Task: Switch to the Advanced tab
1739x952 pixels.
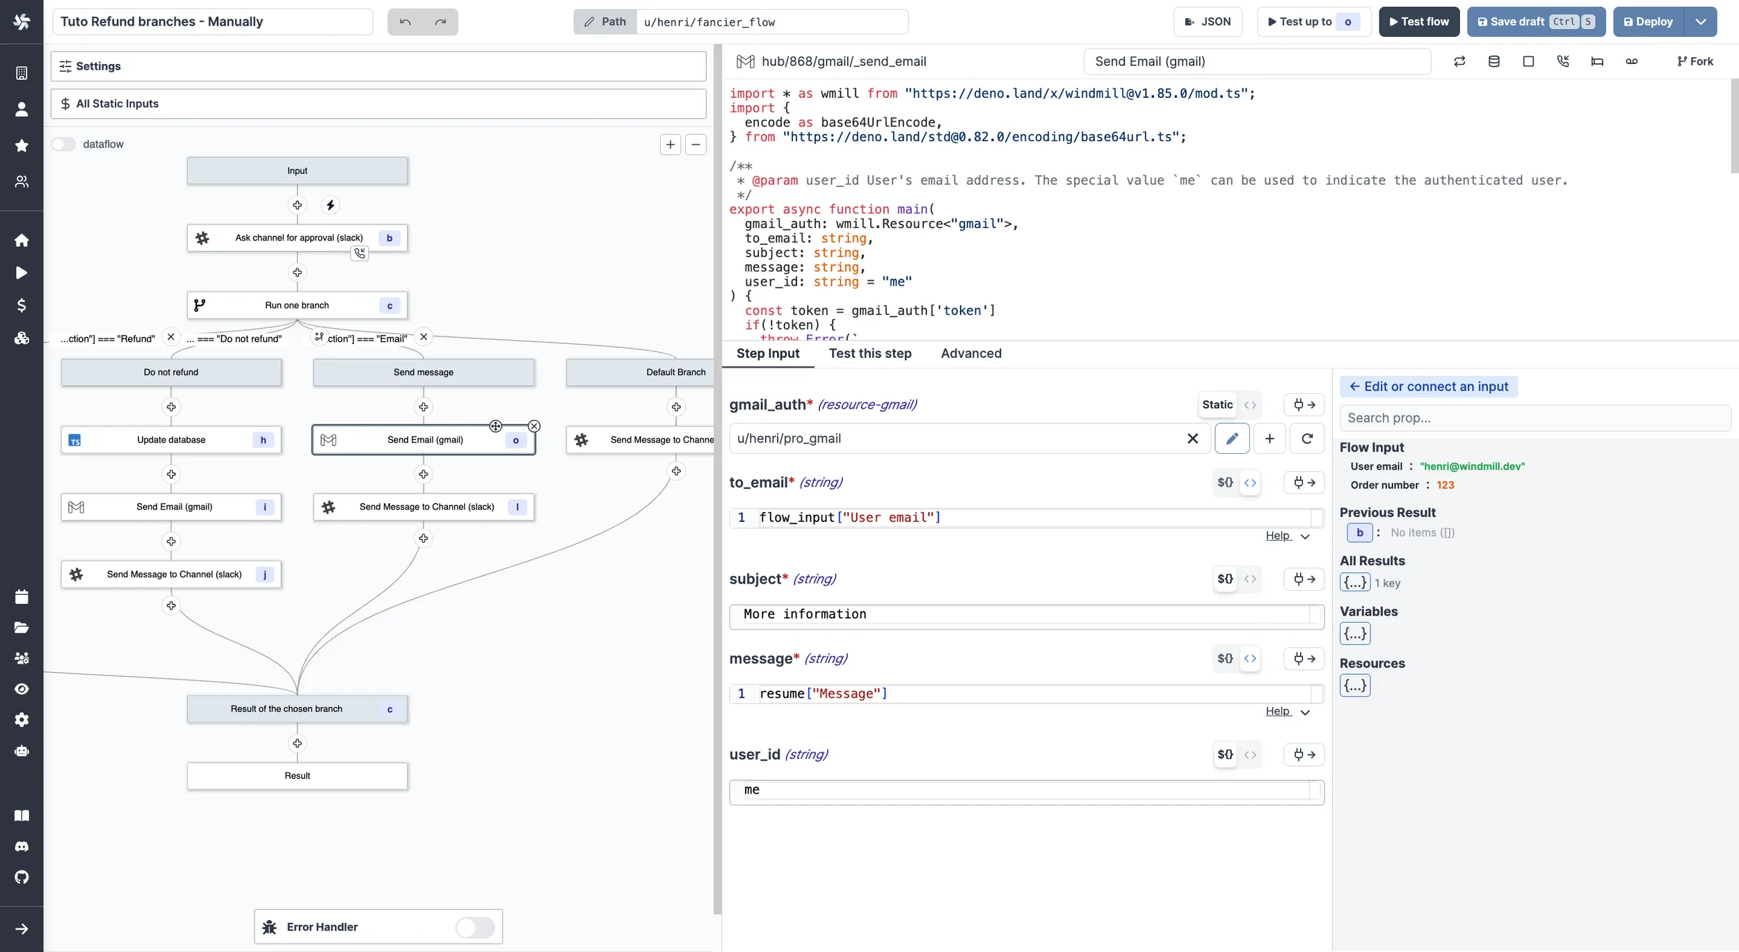Action: (970, 353)
